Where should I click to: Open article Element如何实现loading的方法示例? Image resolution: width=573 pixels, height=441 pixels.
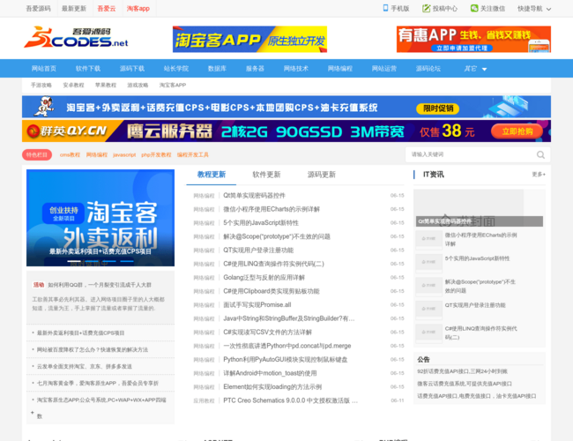point(272,386)
